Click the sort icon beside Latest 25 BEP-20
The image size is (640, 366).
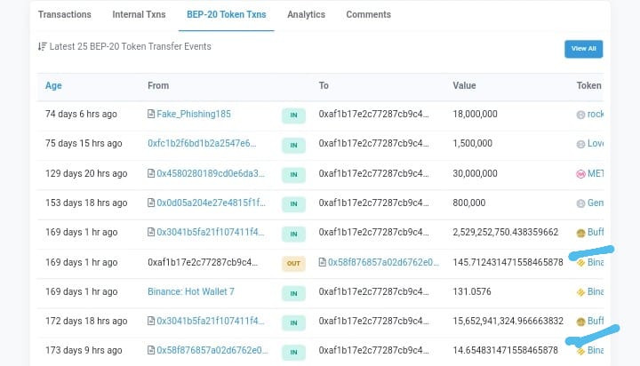point(42,46)
